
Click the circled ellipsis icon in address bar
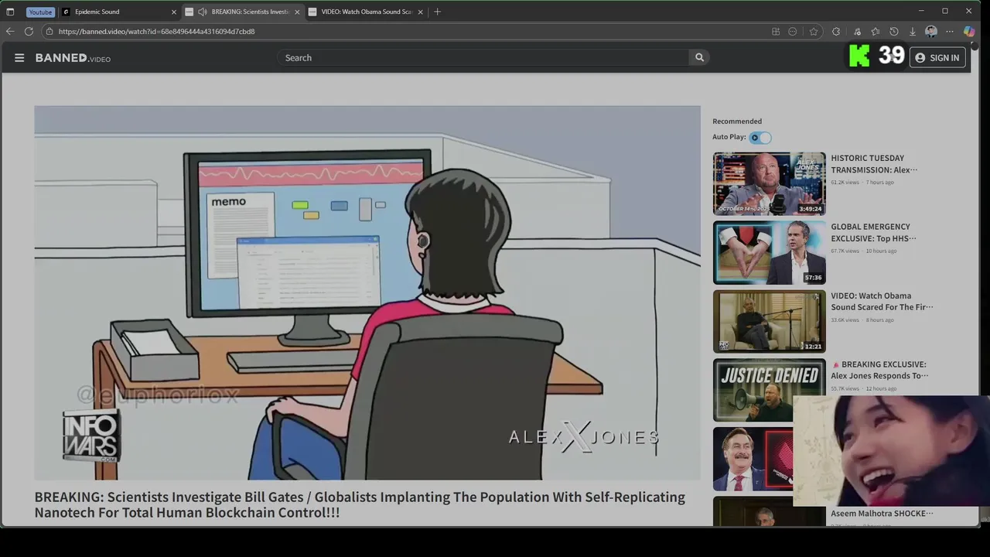point(793,32)
